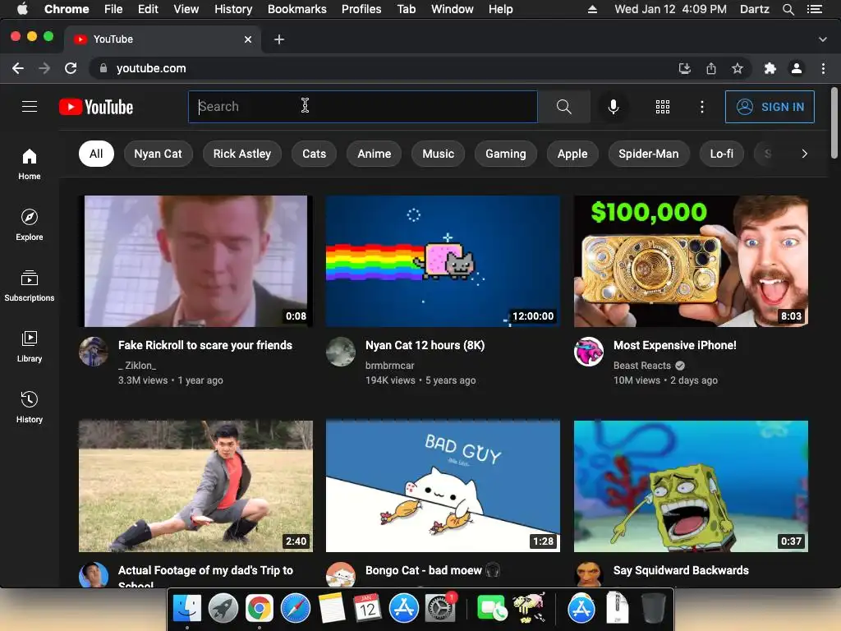Image resolution: width=841 pixels, height=631 pixels.
Task: Select the Spider-Man filter chip
Action: pos(649,154)
